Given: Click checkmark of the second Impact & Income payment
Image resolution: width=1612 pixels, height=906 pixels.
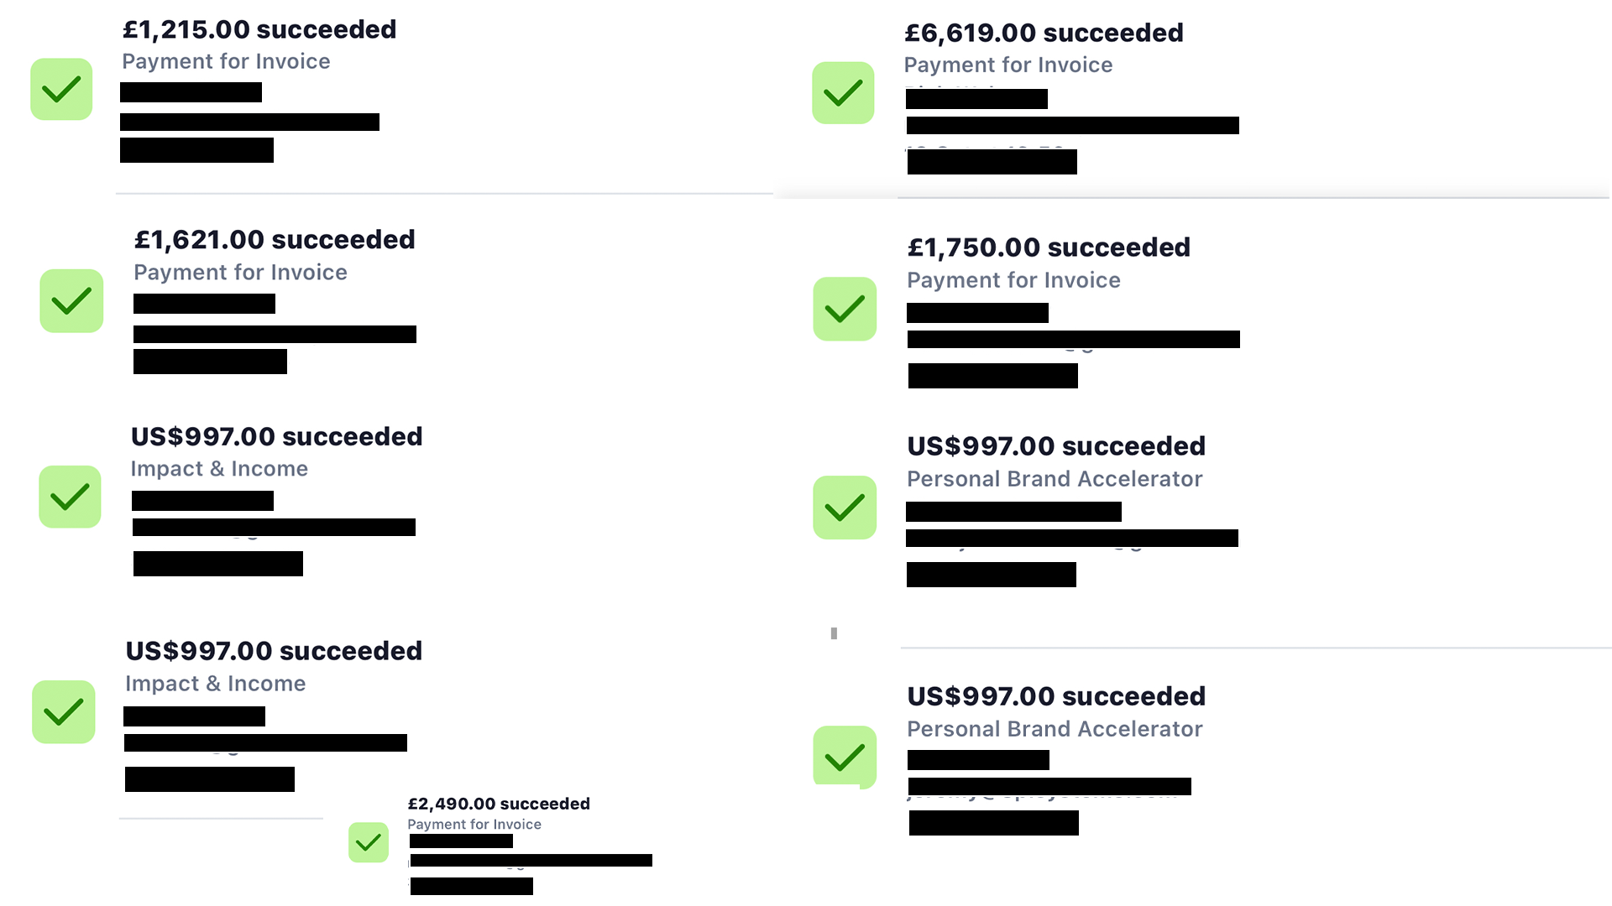Looking at the screenshot, I should pos(64,712).
